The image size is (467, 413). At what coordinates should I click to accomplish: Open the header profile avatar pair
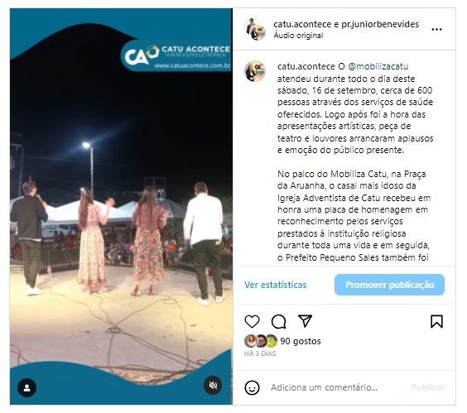(x=255, y=29)
